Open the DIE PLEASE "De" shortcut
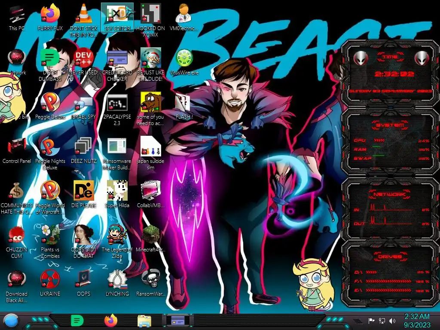The image size is (440, 330). 84,195
